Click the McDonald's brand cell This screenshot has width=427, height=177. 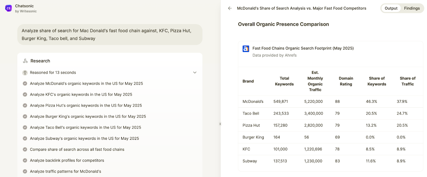[x=253, y=102]
